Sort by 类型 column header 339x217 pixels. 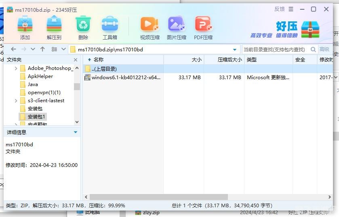point(269,60)
